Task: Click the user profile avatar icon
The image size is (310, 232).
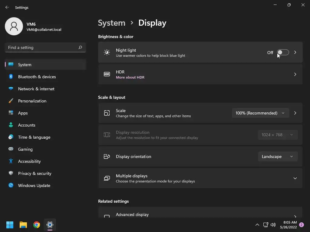Action: tap(14, 26)
